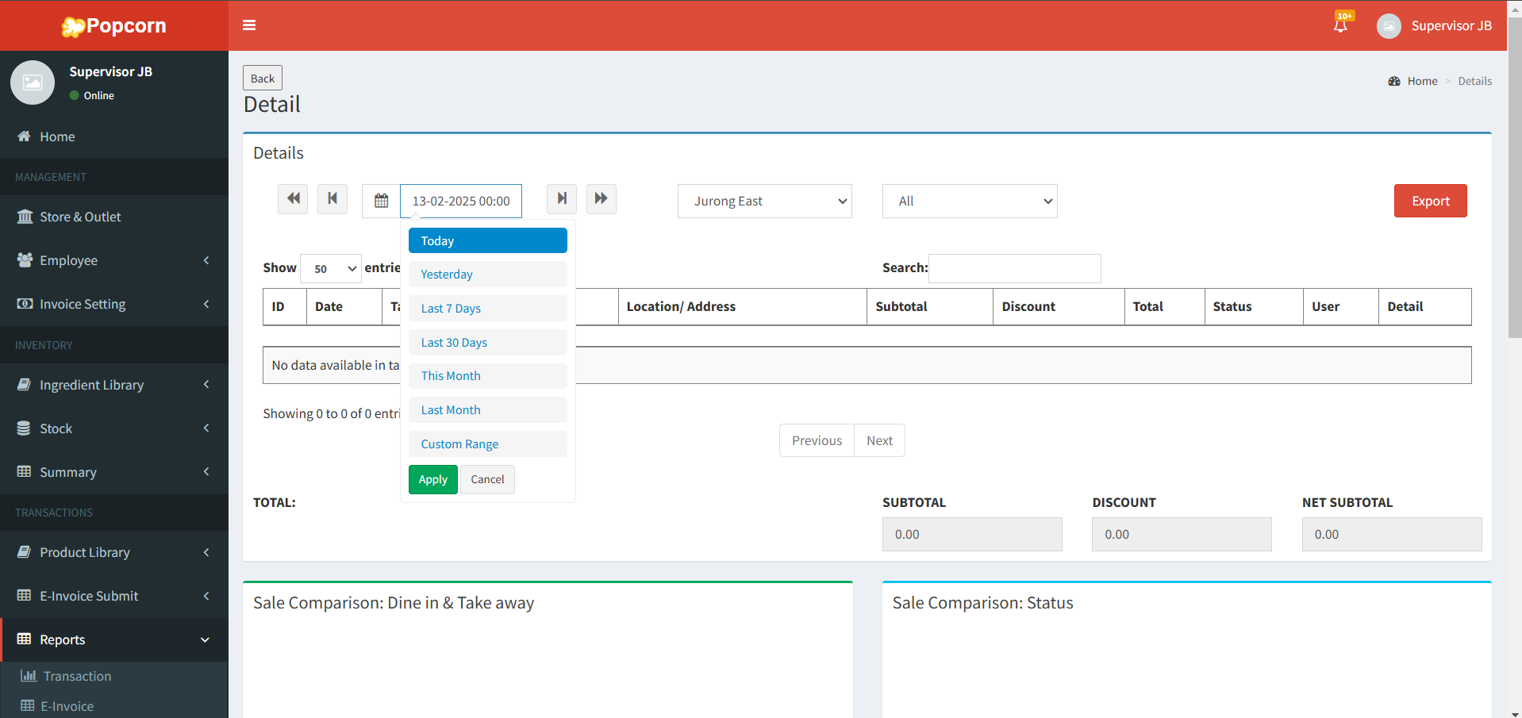Open Supervisor JB avatar in top bar

click(x=1389, y=26)
